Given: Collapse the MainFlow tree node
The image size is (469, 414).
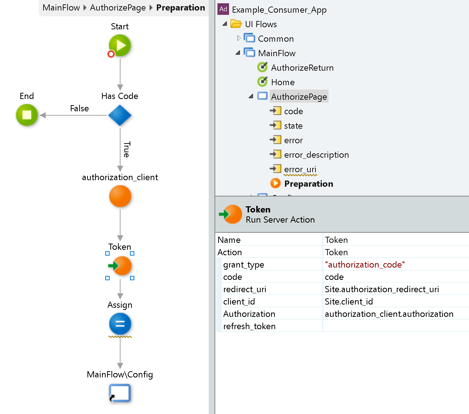Looking at the screenshot, I should [238, 52].
